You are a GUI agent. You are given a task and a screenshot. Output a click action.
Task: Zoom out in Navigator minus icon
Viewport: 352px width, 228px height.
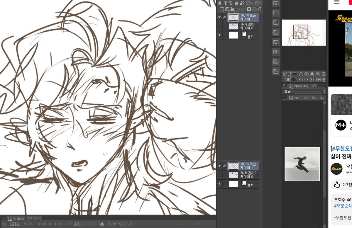[x=301, y=74]
